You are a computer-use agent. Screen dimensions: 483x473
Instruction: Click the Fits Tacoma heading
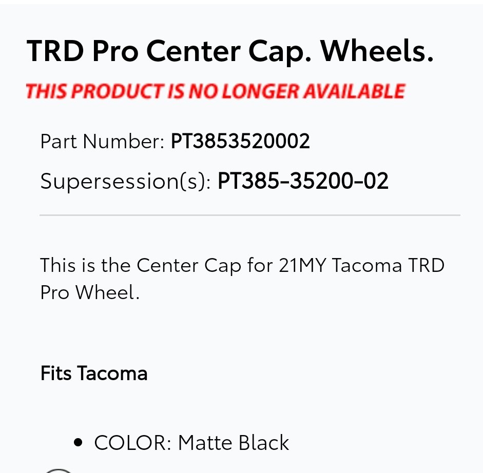[94, 373]
